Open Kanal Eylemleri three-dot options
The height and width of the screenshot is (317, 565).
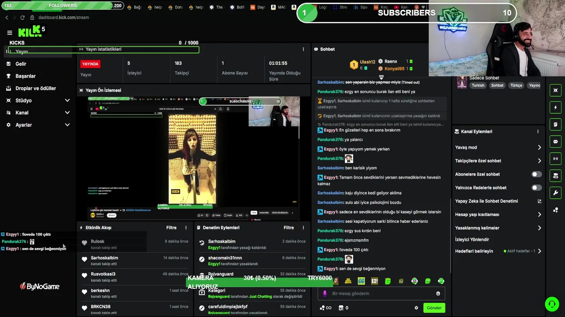coord(538,132)
